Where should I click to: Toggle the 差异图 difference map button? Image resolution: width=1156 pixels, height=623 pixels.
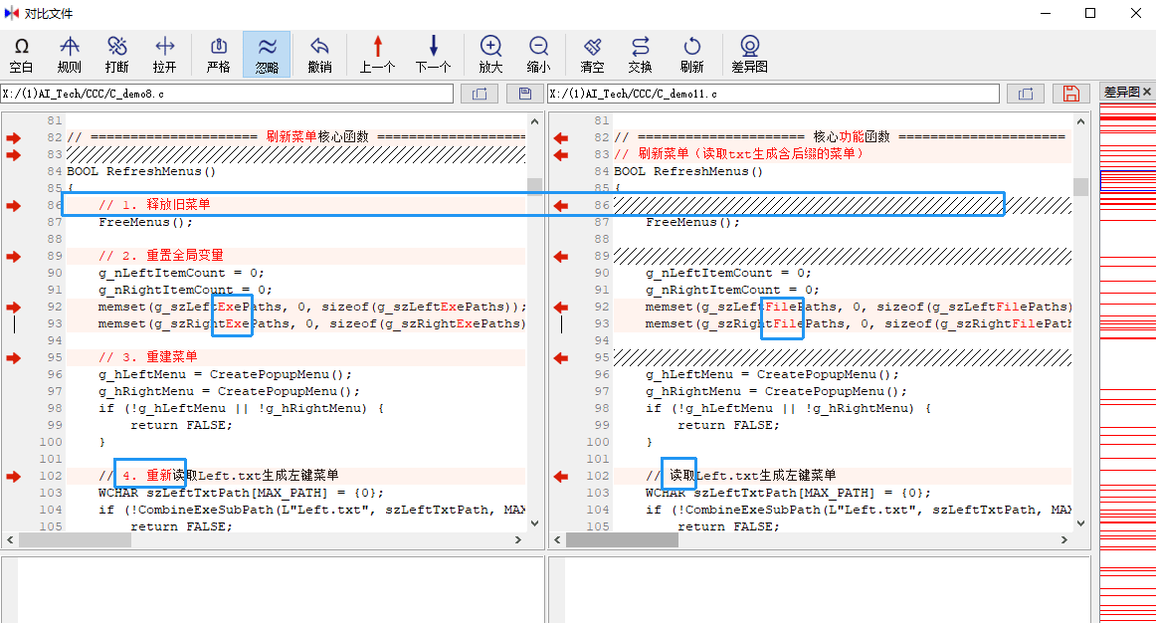[x=749, y=55]
